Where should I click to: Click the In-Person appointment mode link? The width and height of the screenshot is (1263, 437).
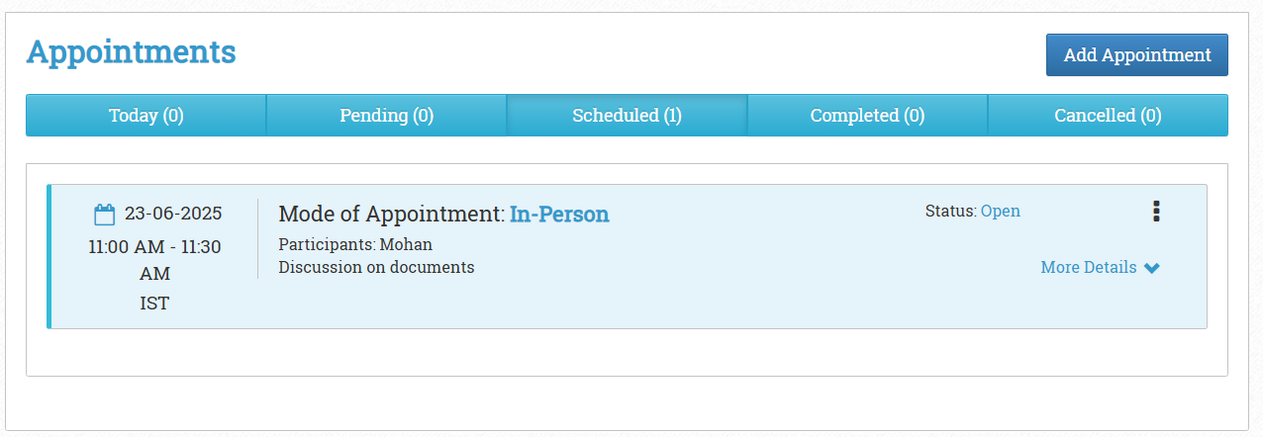pyautogui.click(x=559, y=214)
